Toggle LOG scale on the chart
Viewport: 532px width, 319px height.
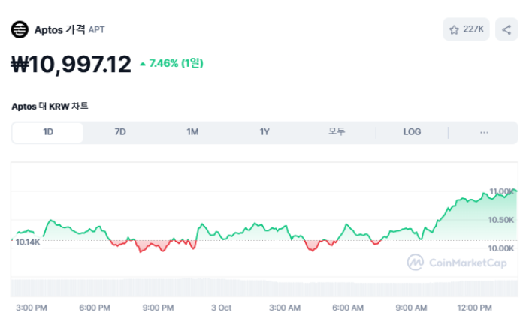(x=412, y=132)
